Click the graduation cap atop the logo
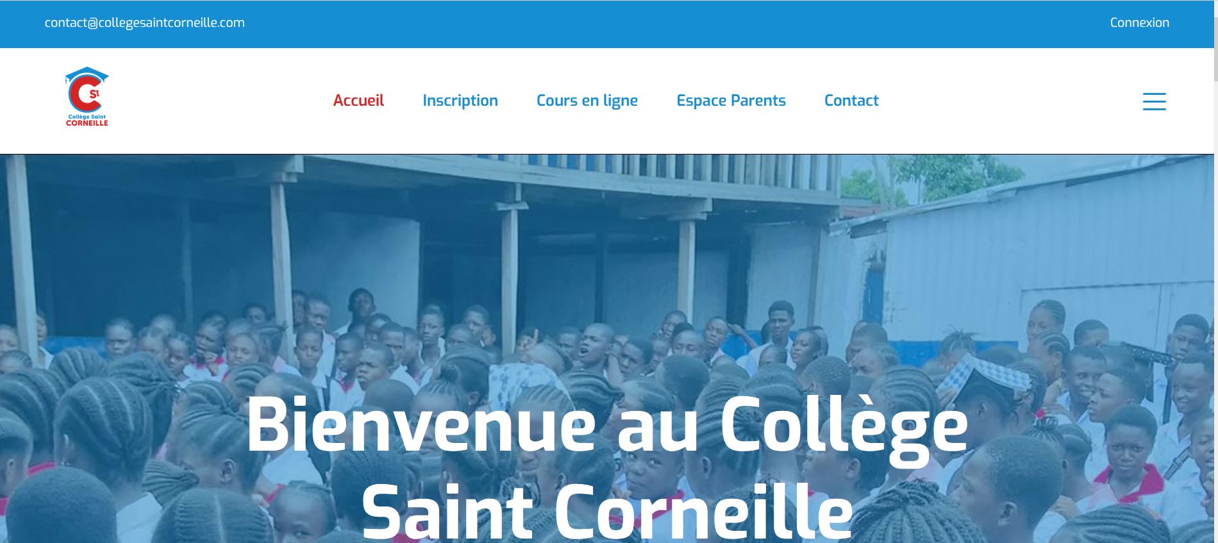The width and height of the screenshot is (1218, 543). pyautogui.click(x=87, y=74)
